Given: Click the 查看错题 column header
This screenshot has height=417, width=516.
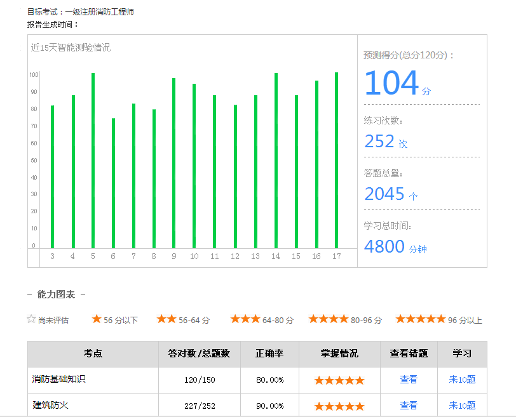Looking at the screenshot, I should point(409,354).
